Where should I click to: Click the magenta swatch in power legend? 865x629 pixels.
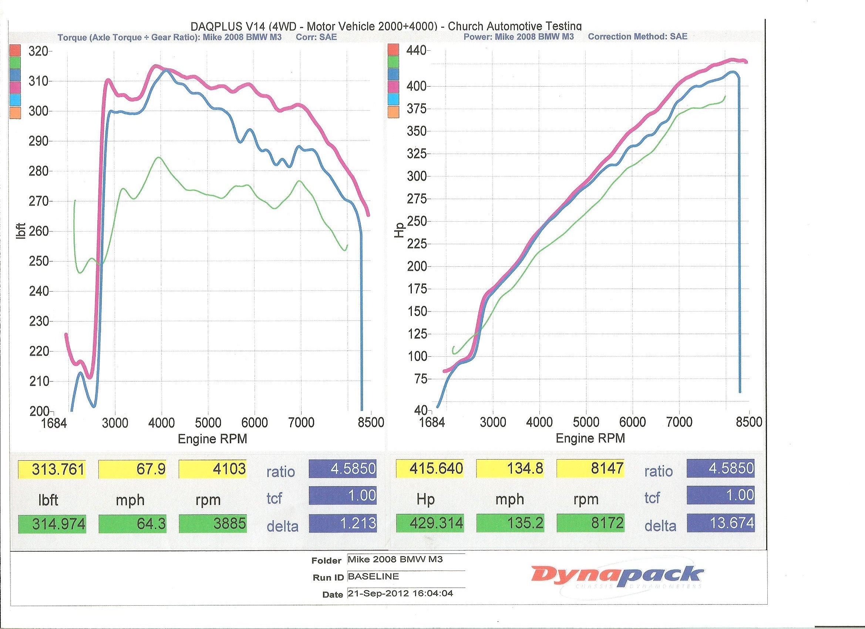pos(393,87)
